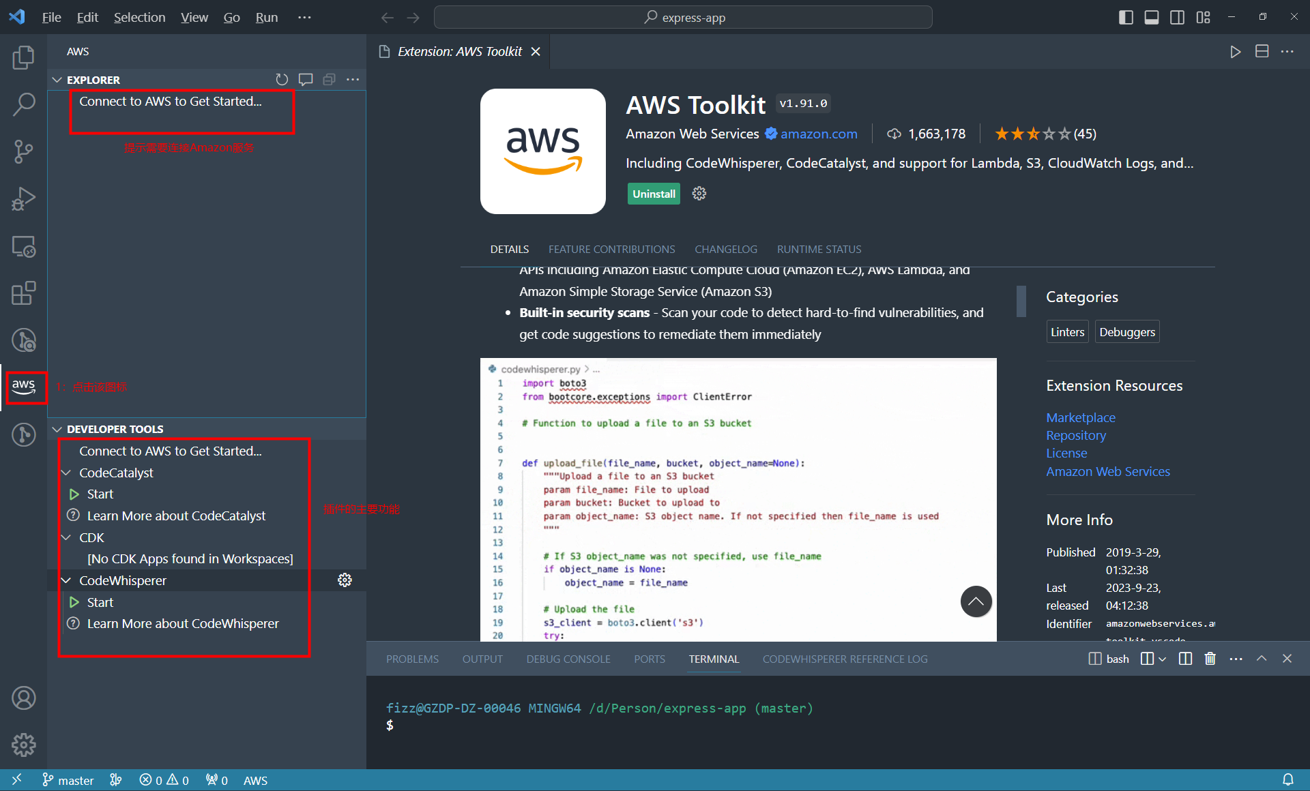Image resolution: width=1310 pixels, height=791 pixels.
Task: Open notifications bell in status bar
Action: click(1288, 780)
